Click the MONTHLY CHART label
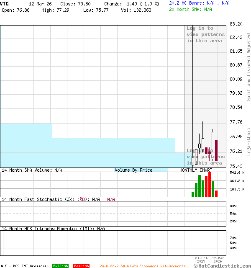 [x=196, y=170]
